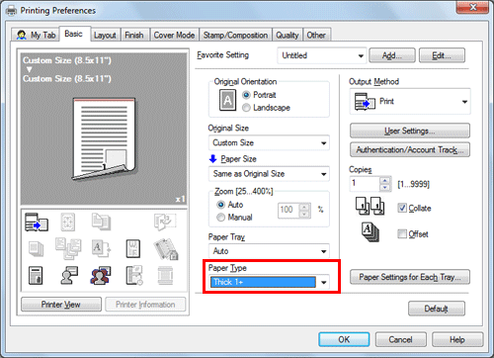Screen dimensions: 494x358
Task: Click the Add... favorite button
Action: click(392, 55)
